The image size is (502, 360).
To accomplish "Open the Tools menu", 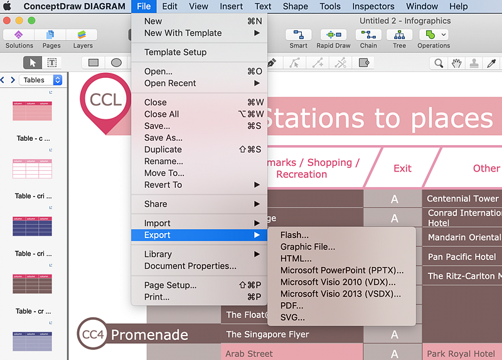I will click(x=330, y=6).
